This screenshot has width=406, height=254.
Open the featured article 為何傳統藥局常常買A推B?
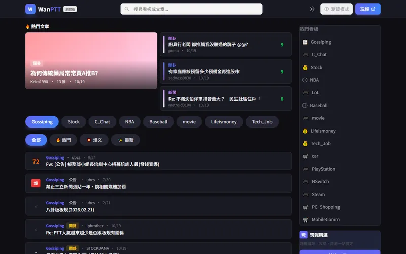pos(91,60)
